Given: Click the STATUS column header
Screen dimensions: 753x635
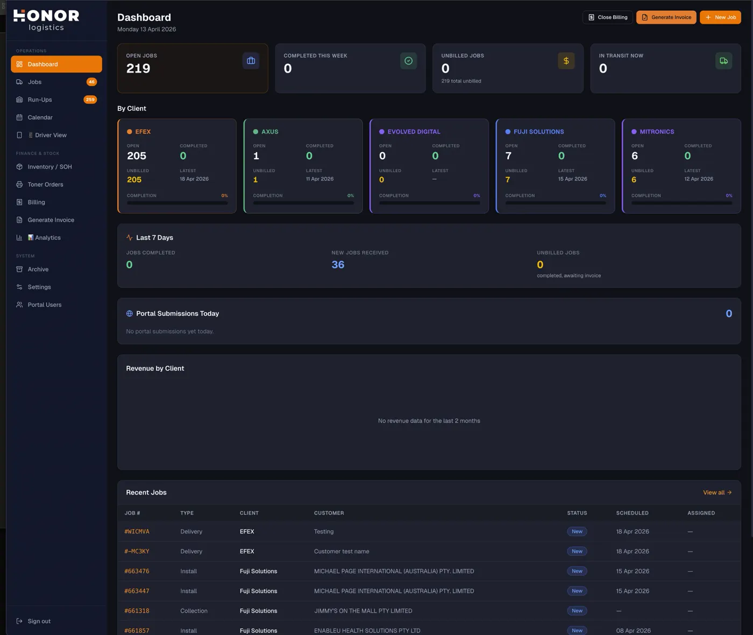Looking at the screenshot, I should tap(577, 513).
